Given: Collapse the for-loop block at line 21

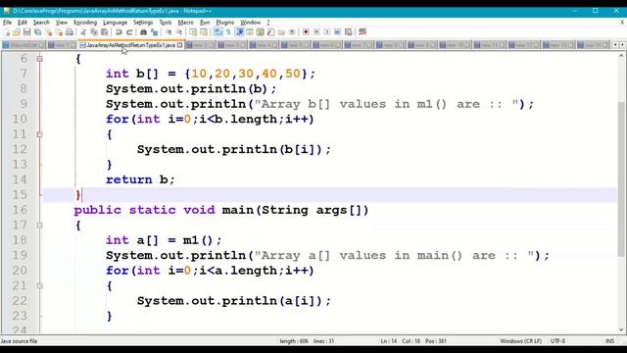Looking at the screenshot, I should [x=39, y=285].
